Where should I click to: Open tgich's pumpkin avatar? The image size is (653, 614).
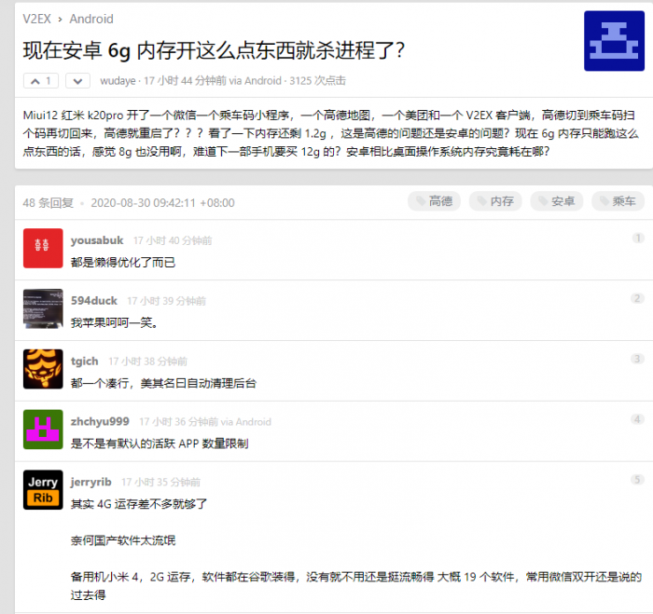pos(43,369)
